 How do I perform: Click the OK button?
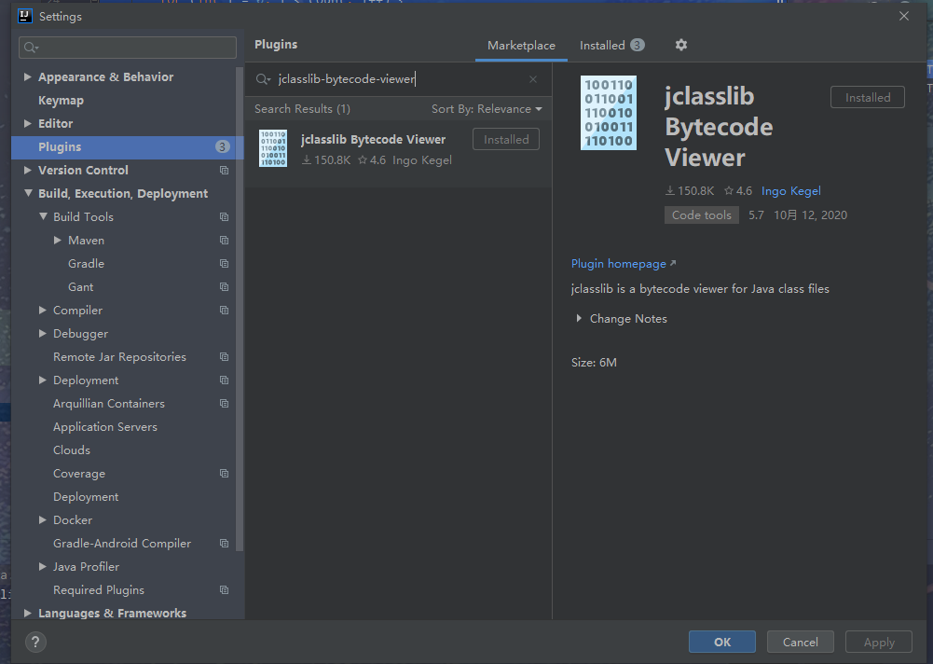point(722,642)
